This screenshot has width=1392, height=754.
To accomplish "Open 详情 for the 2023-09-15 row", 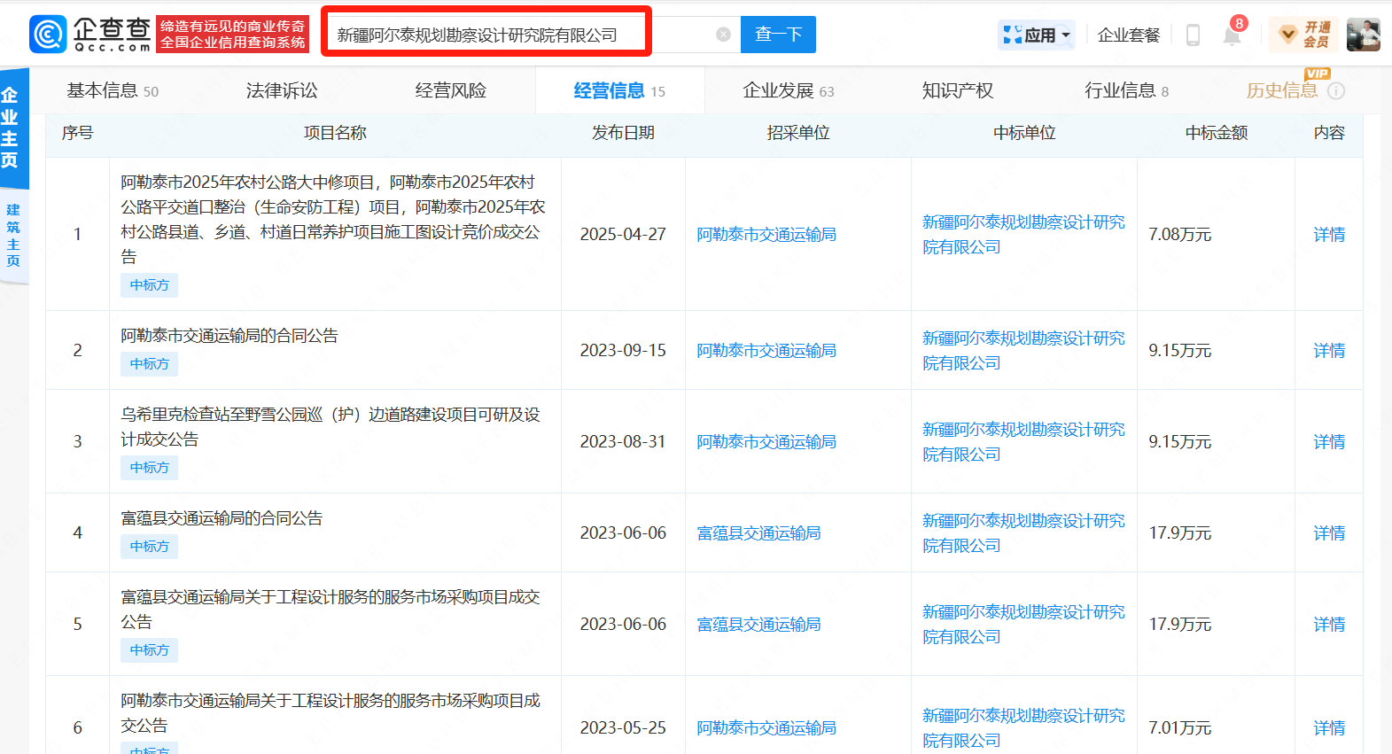I will coord(1328,350).
